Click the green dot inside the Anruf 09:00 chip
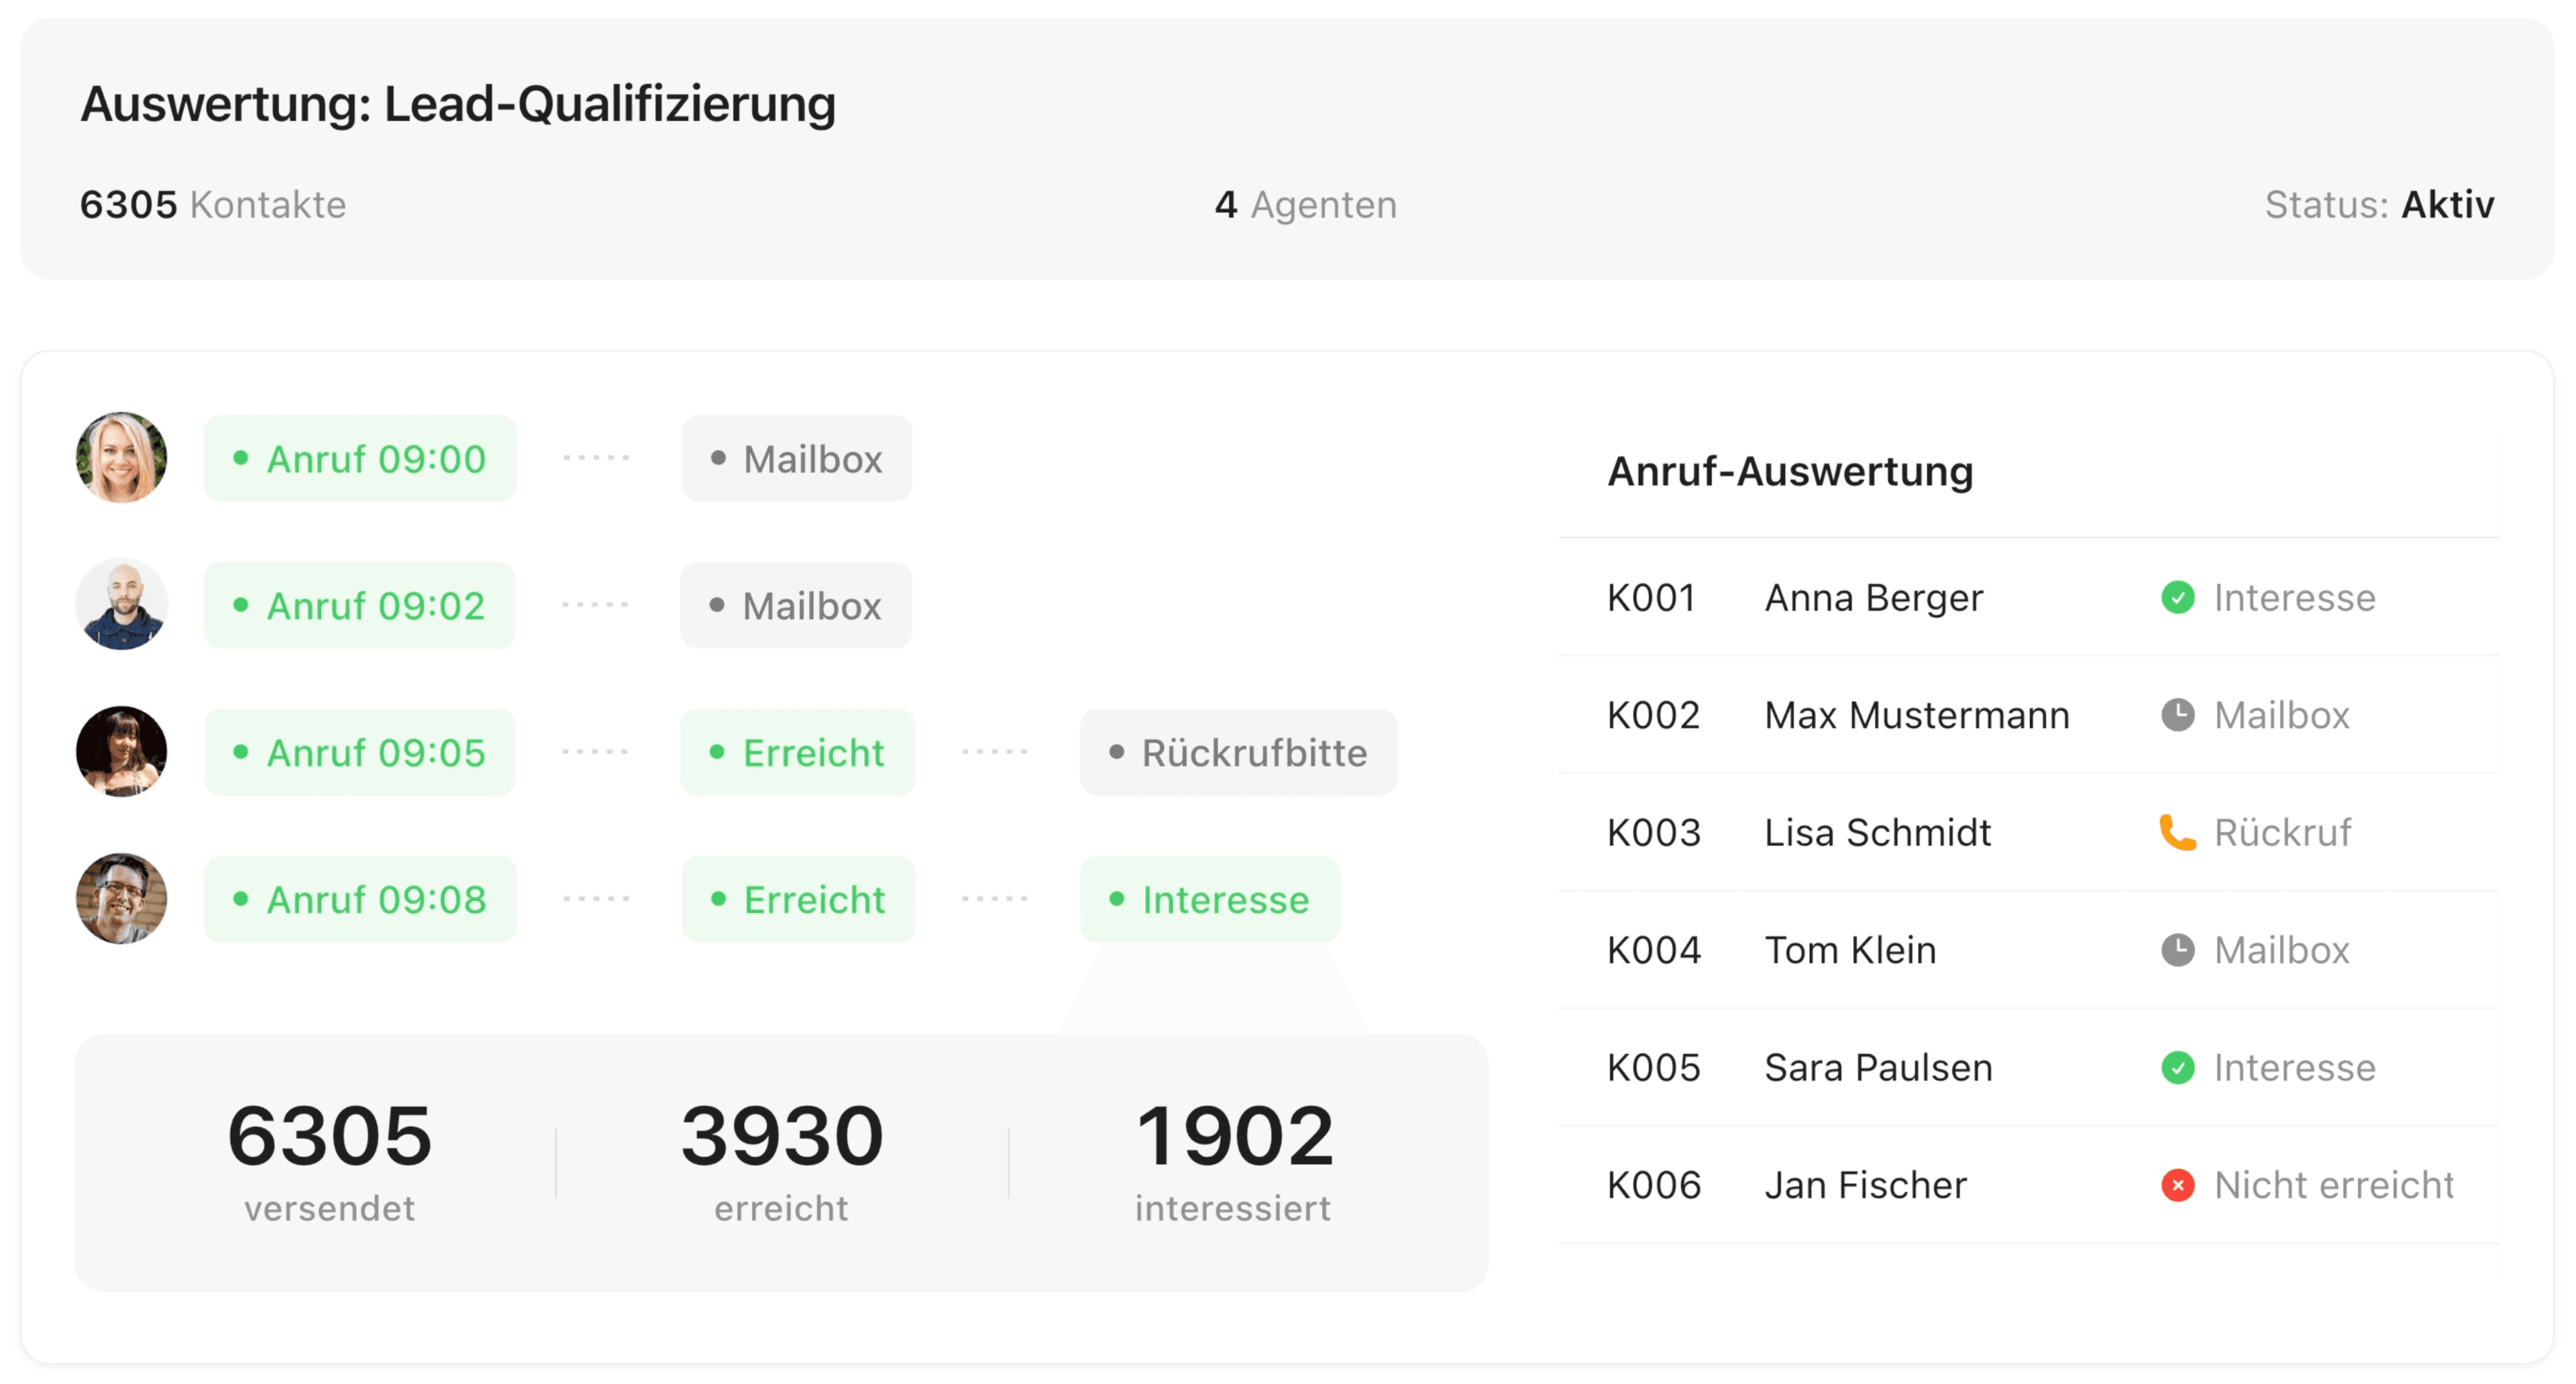This screenshot has height=1384, width=2576. click(x=240, y=458)
